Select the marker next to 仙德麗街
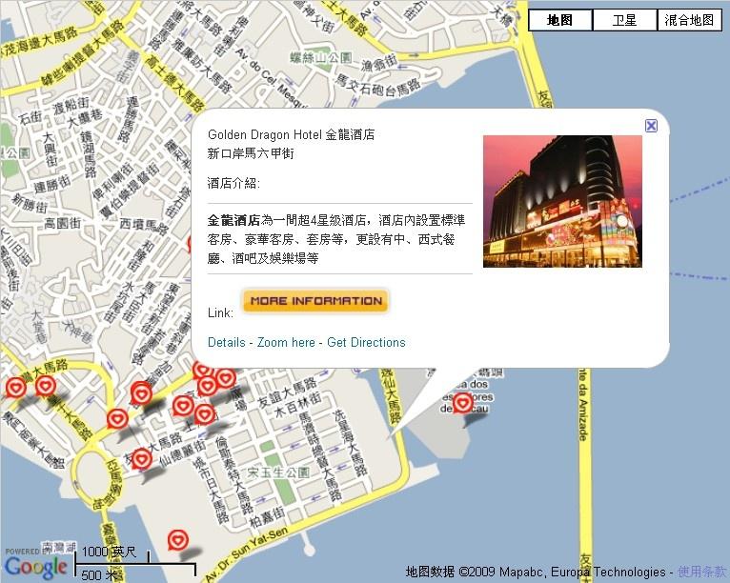The height and width of the screenshot is (583, 730). 141,459
